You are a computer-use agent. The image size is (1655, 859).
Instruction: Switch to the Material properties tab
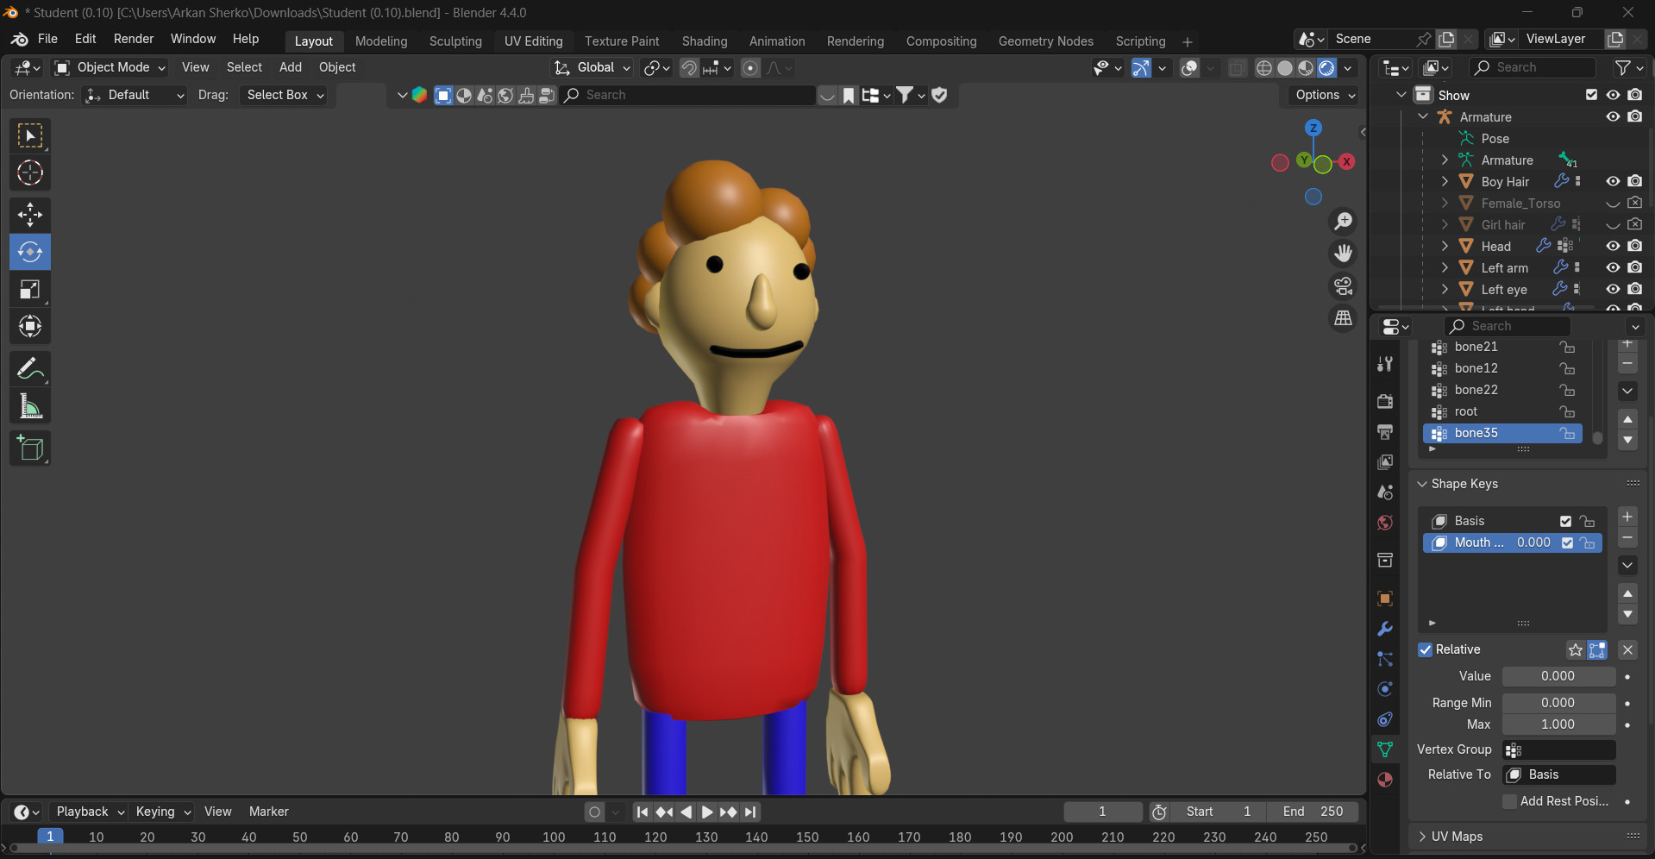click(1385, 778)
